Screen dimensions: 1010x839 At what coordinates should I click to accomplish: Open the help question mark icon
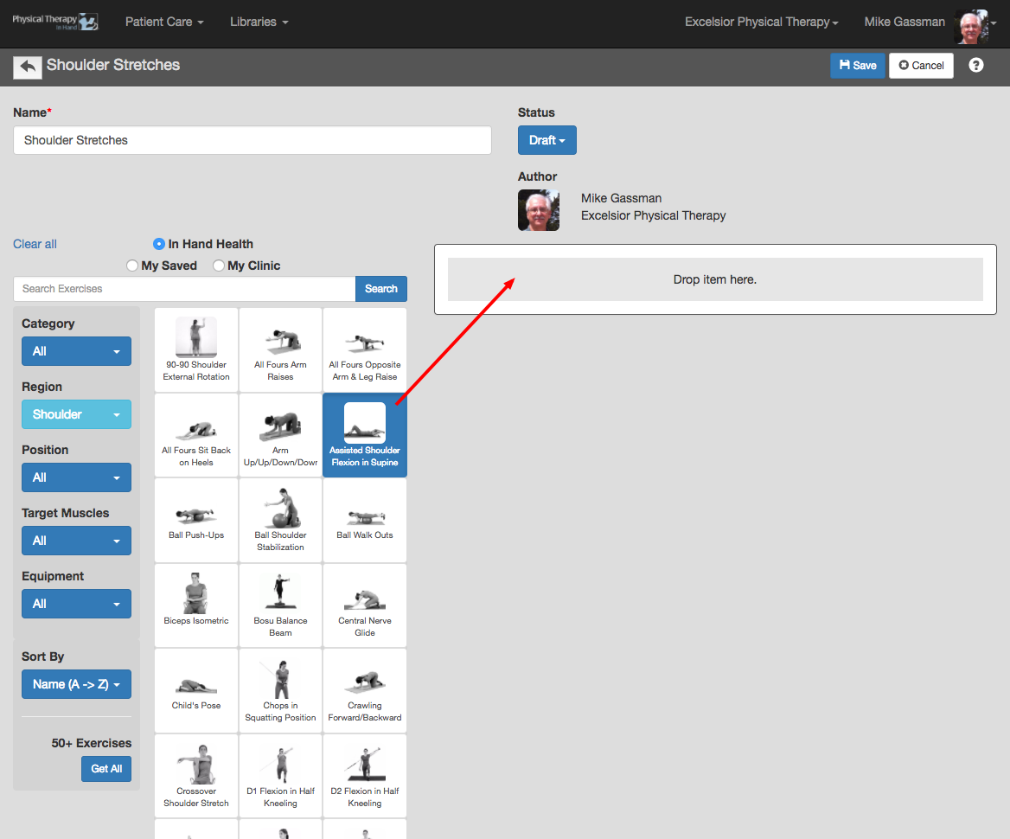[x=975, y=65]
